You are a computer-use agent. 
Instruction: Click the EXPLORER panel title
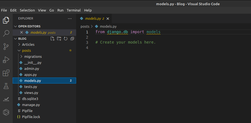(x=26, y=18)
